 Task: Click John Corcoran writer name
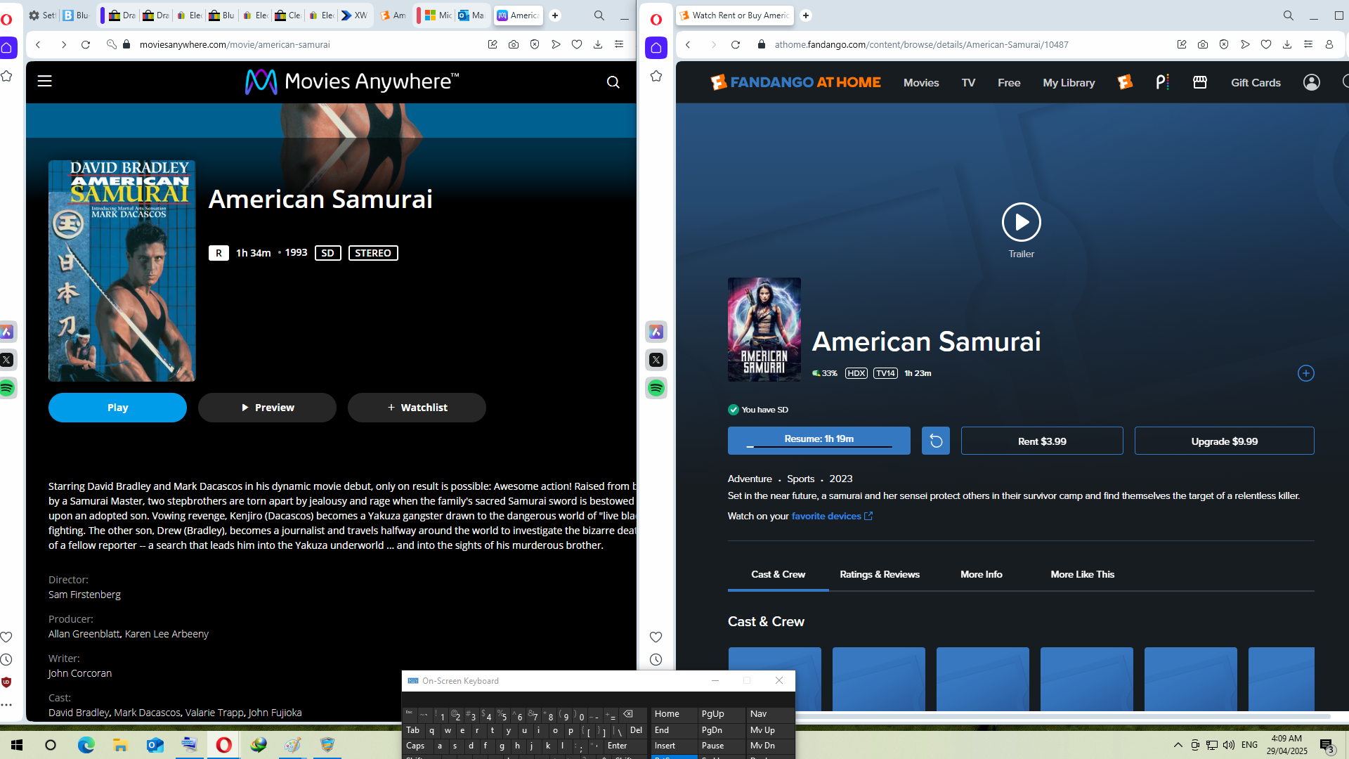80,673
